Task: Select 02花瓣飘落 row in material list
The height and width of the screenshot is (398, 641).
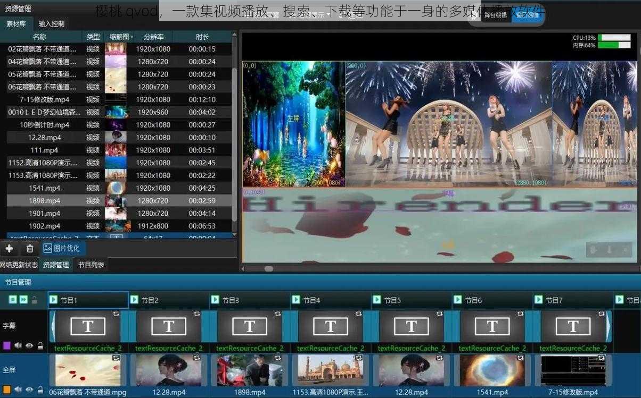Action: pyautogui.click(x=119, y=49)
